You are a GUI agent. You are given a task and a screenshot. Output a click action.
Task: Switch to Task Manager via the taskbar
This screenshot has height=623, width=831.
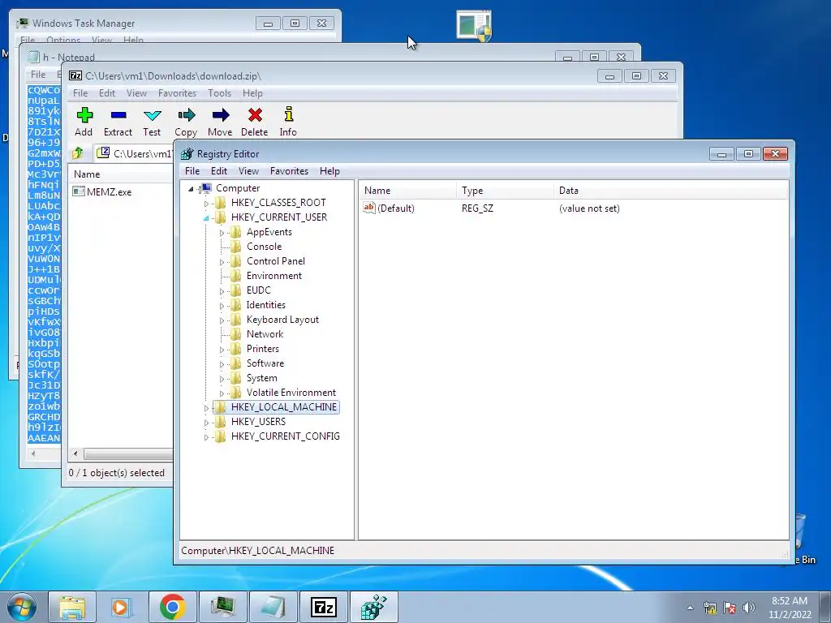pos(223,607)
